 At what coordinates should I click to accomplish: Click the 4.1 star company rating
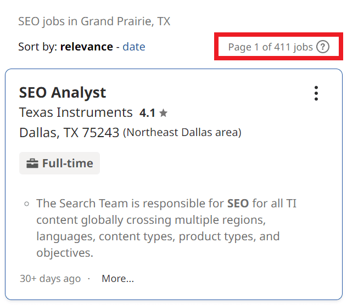tap(153, 113)
